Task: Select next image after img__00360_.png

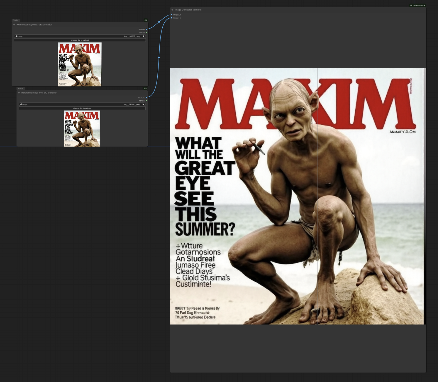Action: 144,36
